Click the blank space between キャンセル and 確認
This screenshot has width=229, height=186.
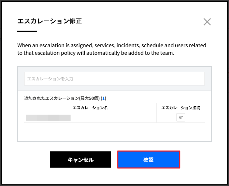click(x=114, y=159)
